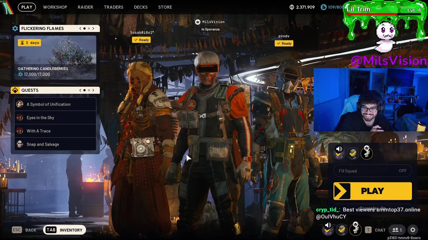Viewport: 428px width, 240px height.
Task: Open settings gear icon at bottom right
Action: (413, 230)
